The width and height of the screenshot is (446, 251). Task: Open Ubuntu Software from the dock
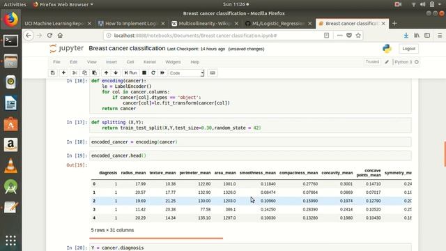[x=11, y=124]
